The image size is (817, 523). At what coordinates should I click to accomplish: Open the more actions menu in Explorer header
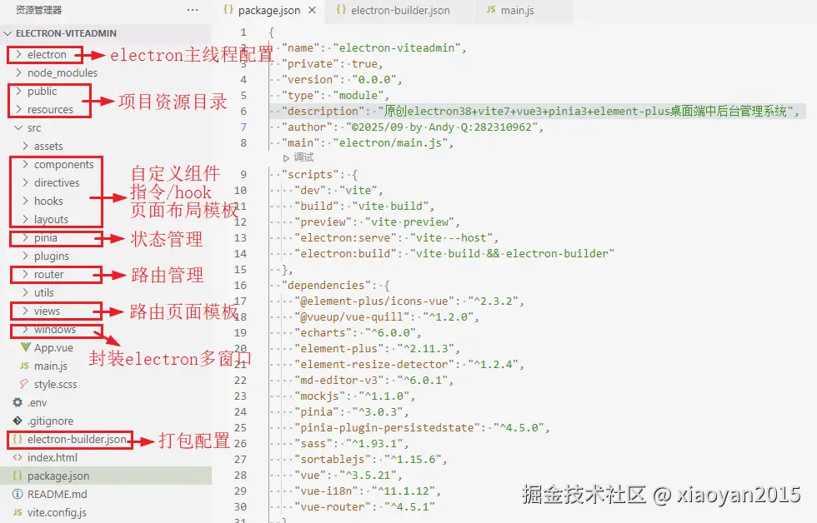pyautogui.click(x=193, y=10)
